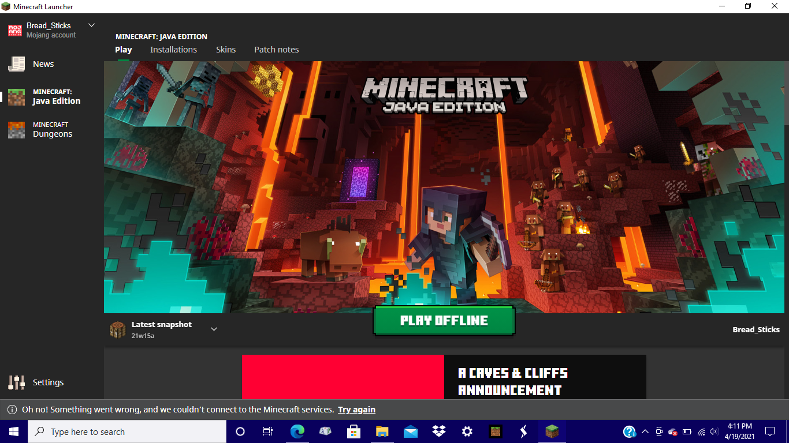Click the info icon in error bar
The image size is (789, 443).
click(x=12, y=410)
